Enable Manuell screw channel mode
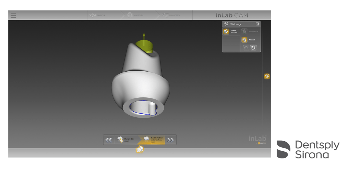Viewport: 344px width, 169px height. coord(244,40)
